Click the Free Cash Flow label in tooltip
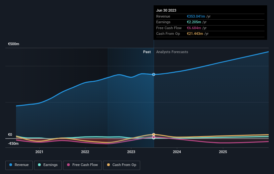 (169, 28)
